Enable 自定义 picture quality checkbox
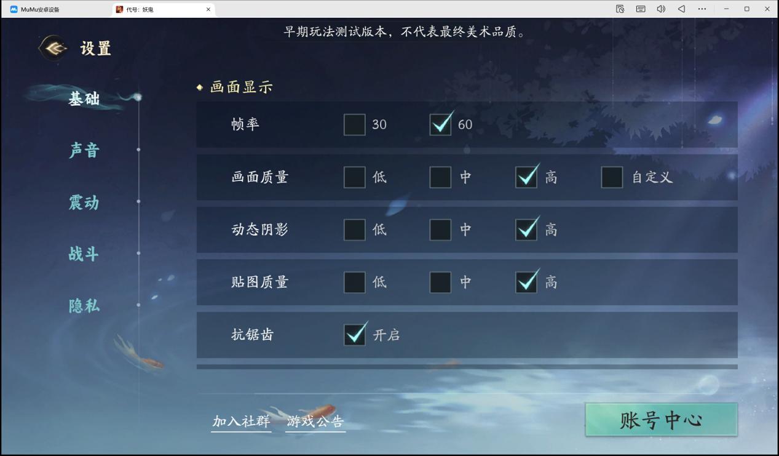 click(612, 177)
